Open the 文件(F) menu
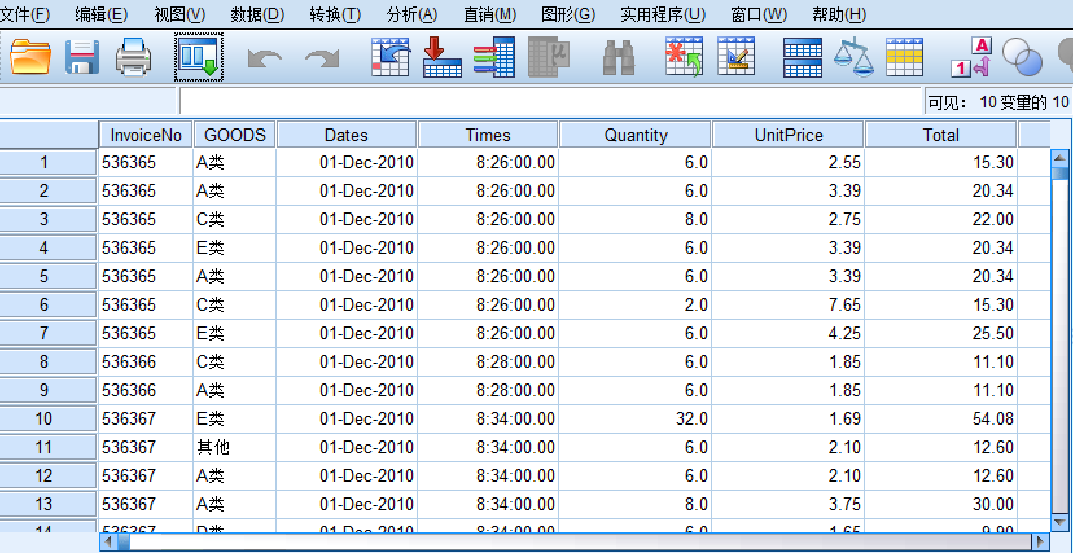The image size is (1073, 553). tap(25, 14)
